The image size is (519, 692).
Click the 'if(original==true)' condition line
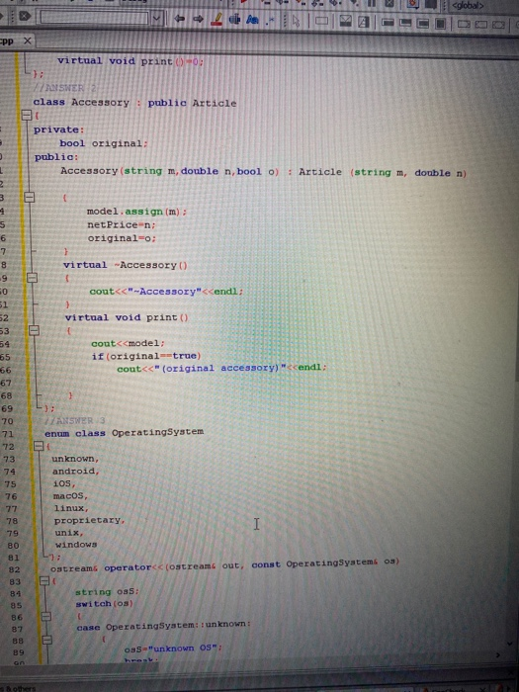[x=146, y=356]
